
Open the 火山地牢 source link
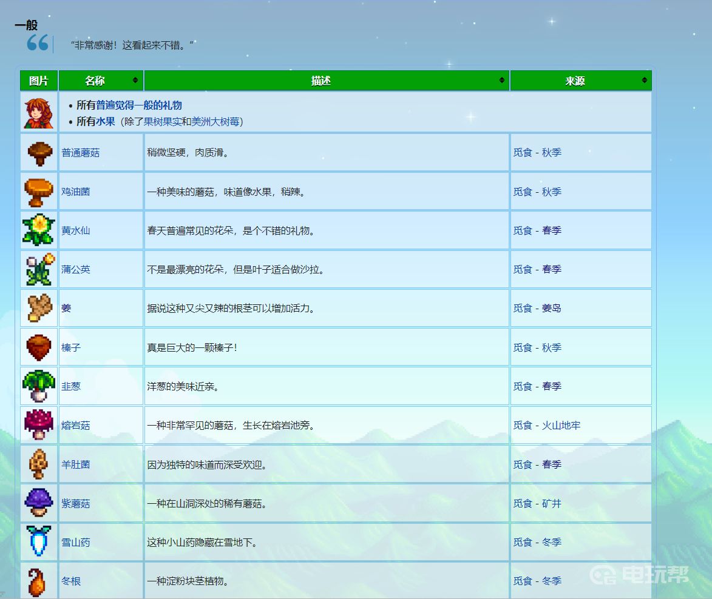pos(561,426)
